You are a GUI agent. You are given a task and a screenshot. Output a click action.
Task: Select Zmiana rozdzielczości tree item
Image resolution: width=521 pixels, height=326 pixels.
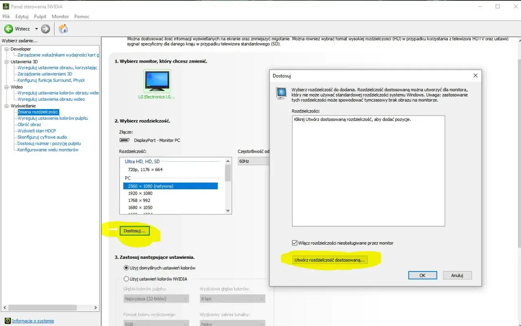(x=38, y=112)
